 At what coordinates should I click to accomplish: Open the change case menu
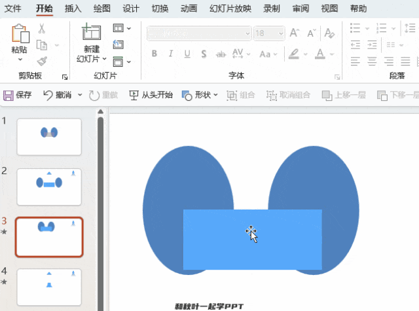268,54
